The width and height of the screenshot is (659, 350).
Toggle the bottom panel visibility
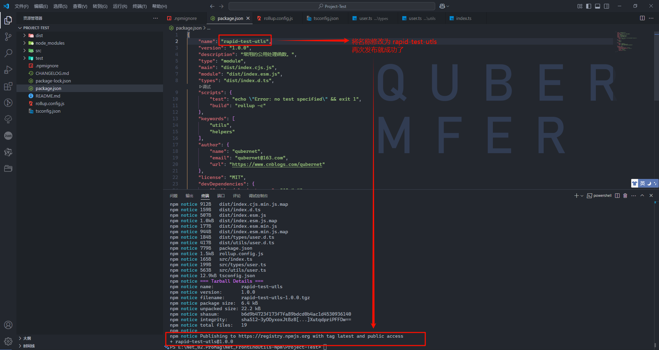click(x=598, y=6)
